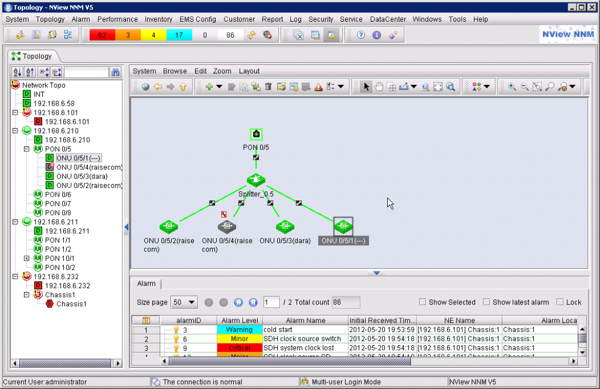Open the add-node dropdown arrow beside plus
600x389 pixels.
219,87
